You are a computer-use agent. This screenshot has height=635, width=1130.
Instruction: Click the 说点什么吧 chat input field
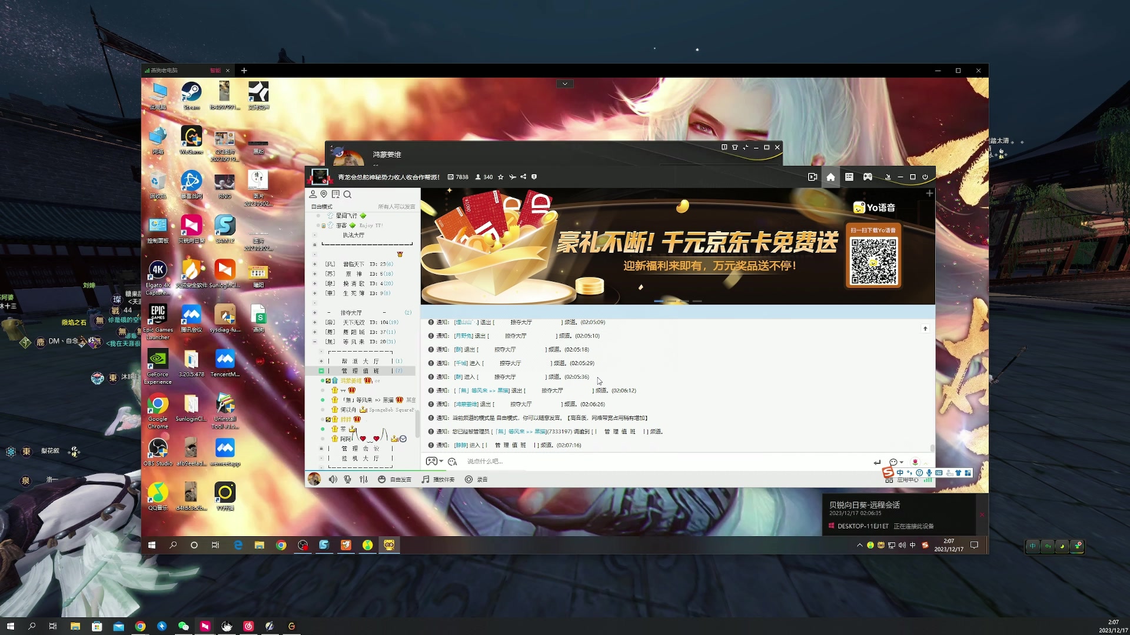point(530,462)
